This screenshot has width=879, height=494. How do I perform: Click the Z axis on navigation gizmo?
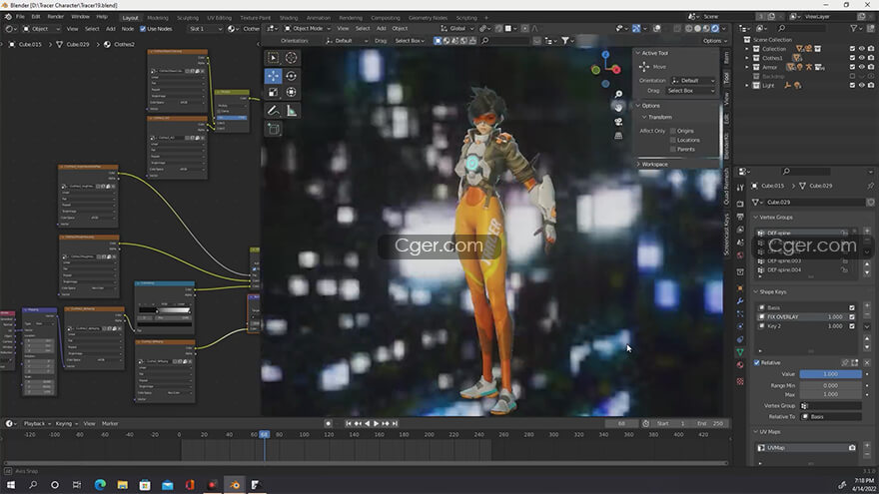pyautogui.click(x=605, y=55)
